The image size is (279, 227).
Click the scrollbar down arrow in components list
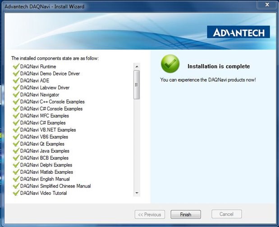137,193
